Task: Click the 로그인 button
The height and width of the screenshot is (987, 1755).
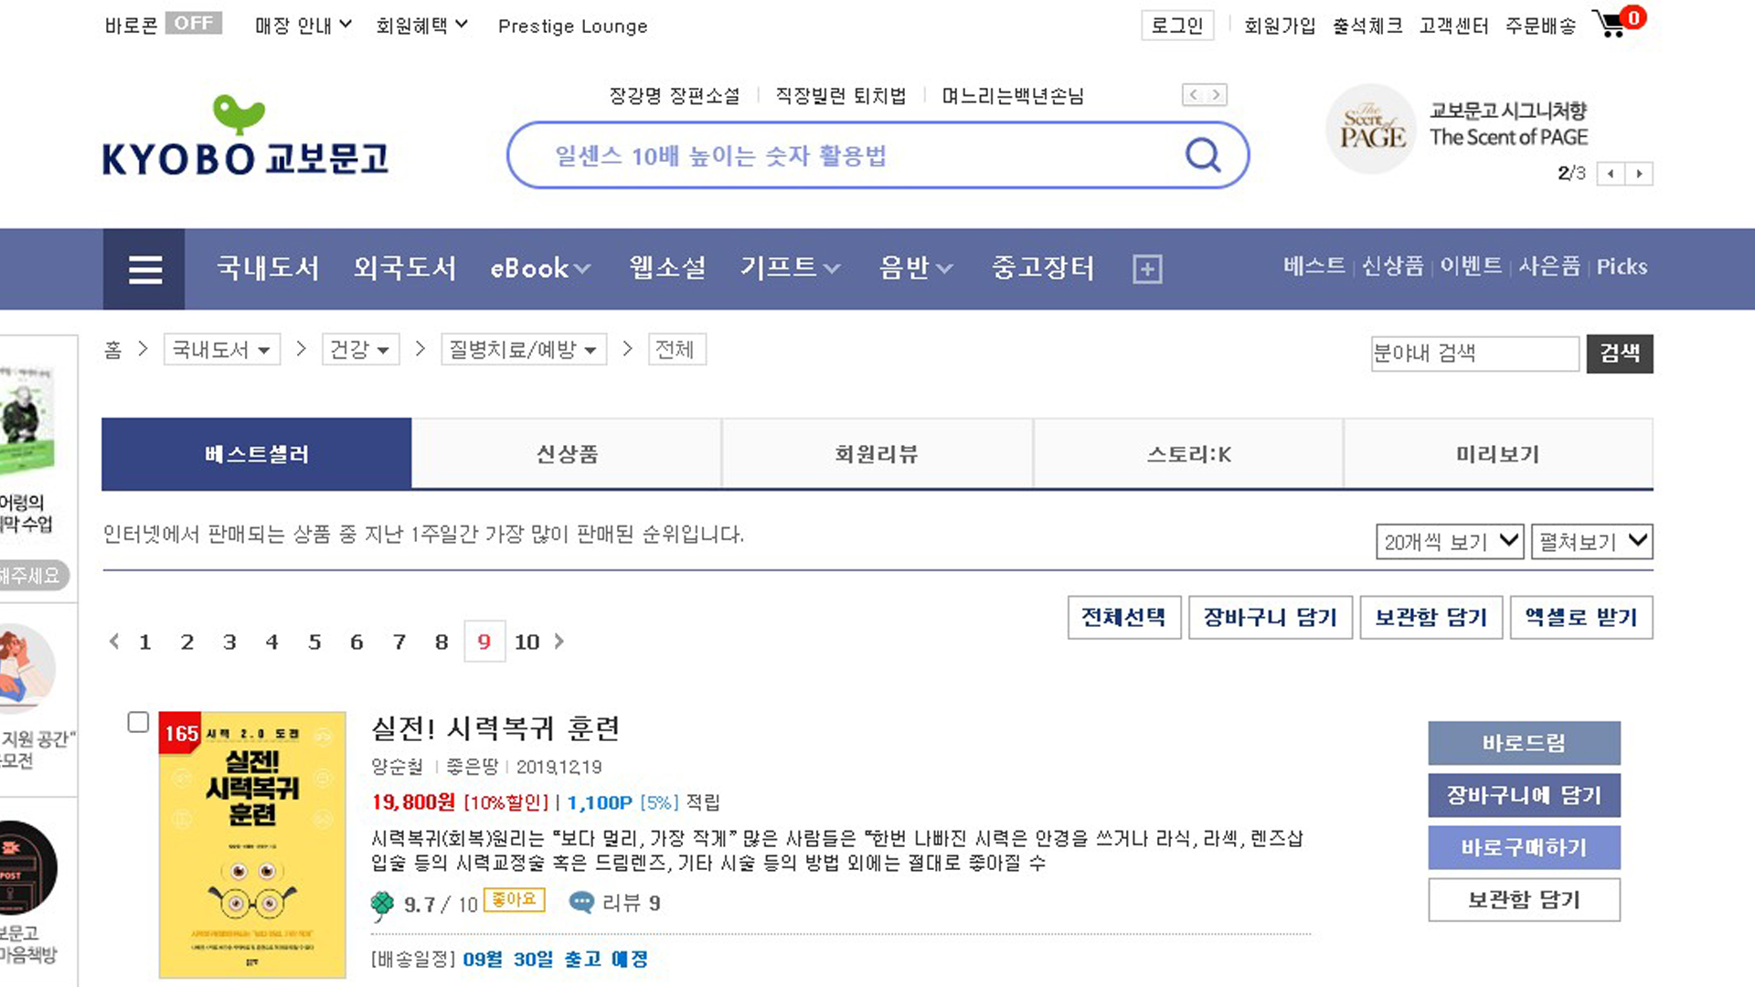Action: [x=1176, y=26]
